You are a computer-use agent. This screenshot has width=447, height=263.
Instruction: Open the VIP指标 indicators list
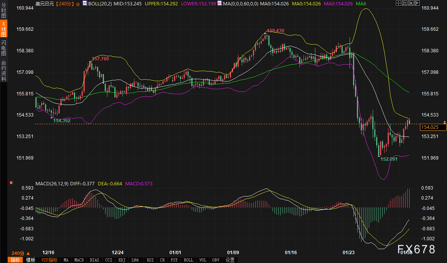click(49, 260)
